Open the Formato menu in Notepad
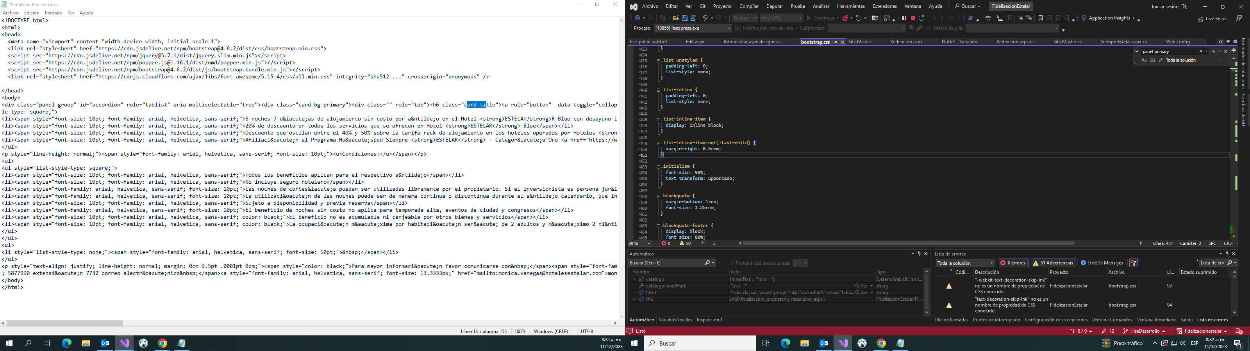1250x351 pixels. click(x=54, y=12)
